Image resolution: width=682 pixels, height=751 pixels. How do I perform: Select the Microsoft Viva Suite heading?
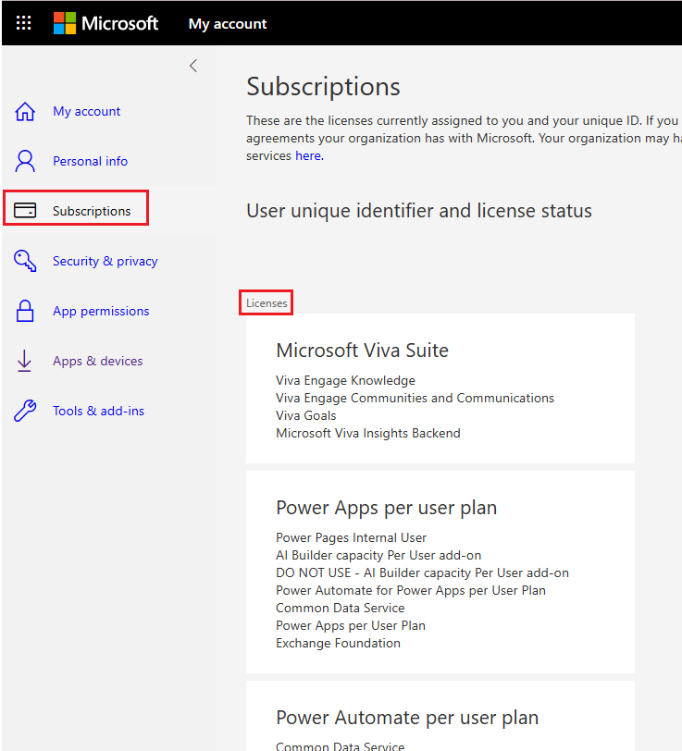click(x=361, y=351)
